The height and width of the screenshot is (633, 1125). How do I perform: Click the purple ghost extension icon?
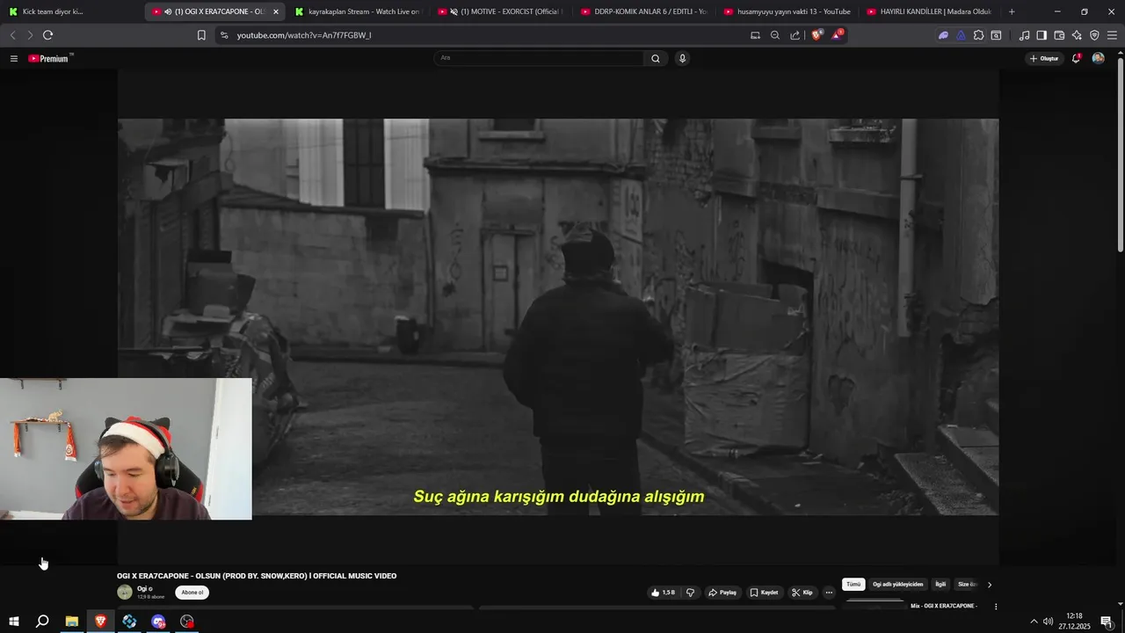click(943, 35)
